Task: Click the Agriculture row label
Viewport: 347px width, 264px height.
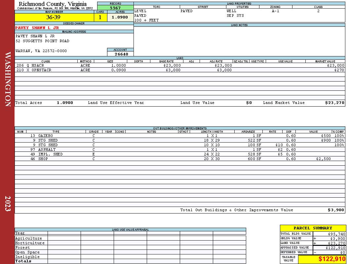Action: pyautogui.click(x=28, y=238)
